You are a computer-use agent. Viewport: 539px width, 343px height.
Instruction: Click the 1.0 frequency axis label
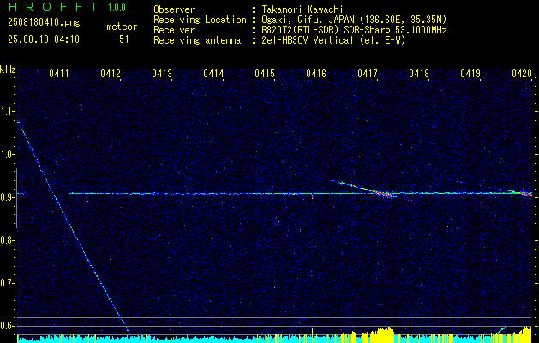click(7, 154)
